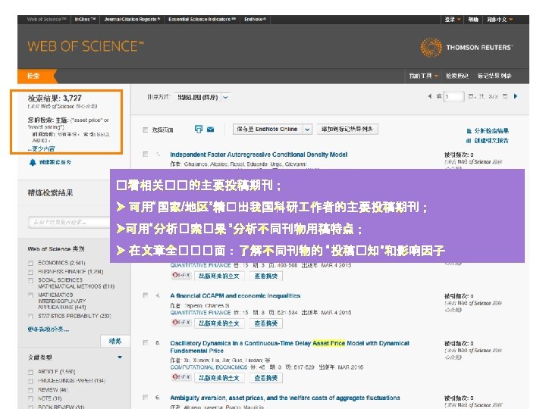Click the Analyze Results link

pos(491,131)
